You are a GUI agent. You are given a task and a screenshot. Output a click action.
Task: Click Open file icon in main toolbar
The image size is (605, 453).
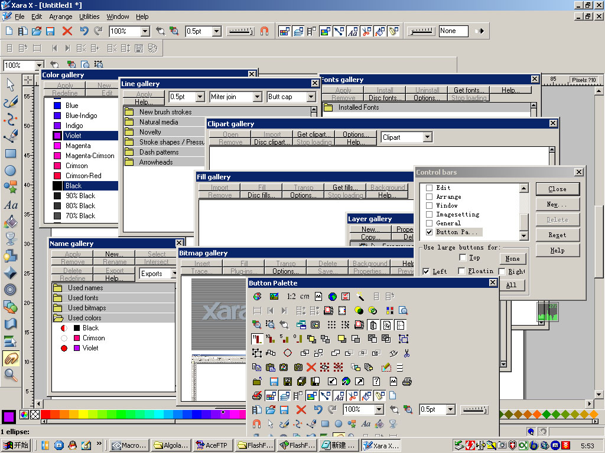pos(37,31)
